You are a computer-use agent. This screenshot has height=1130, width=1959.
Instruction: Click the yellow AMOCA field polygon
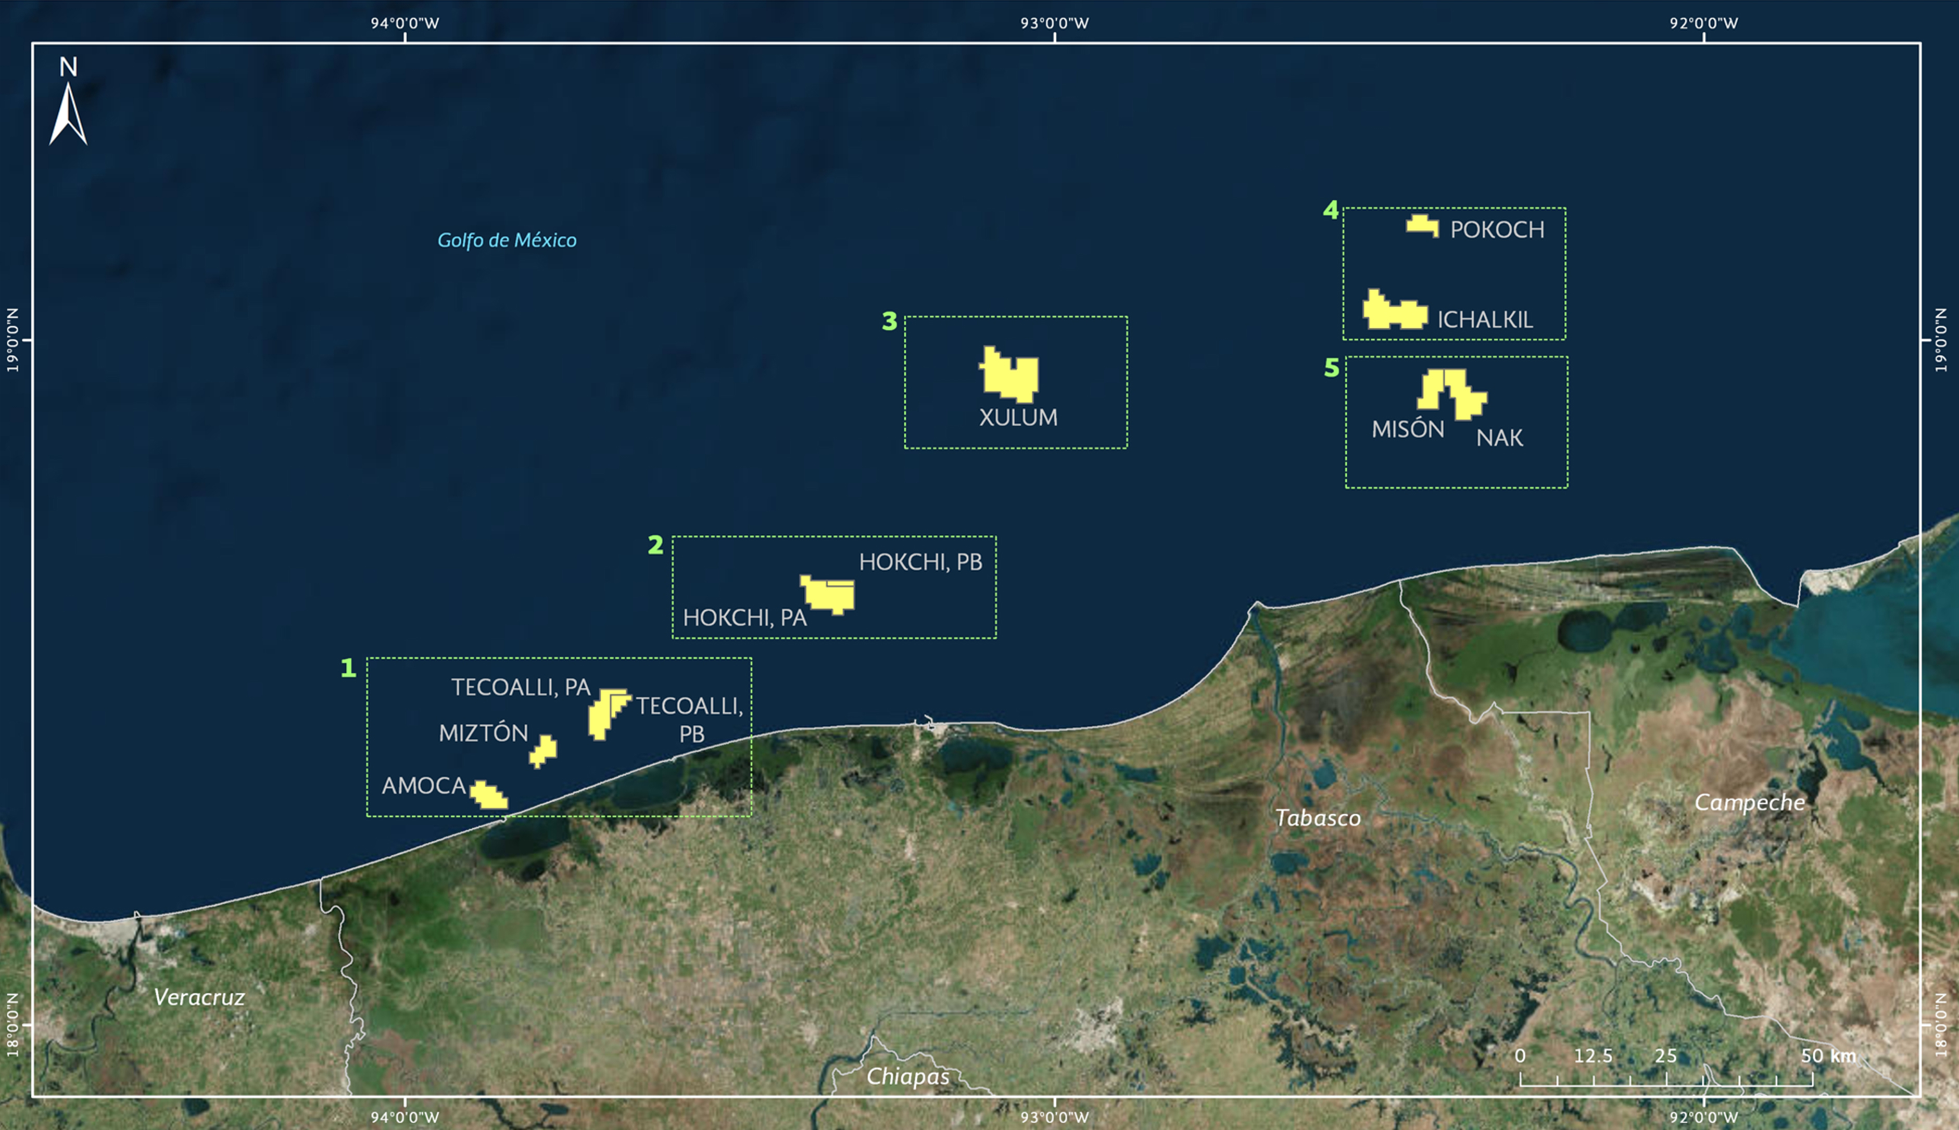pos(489,795)
